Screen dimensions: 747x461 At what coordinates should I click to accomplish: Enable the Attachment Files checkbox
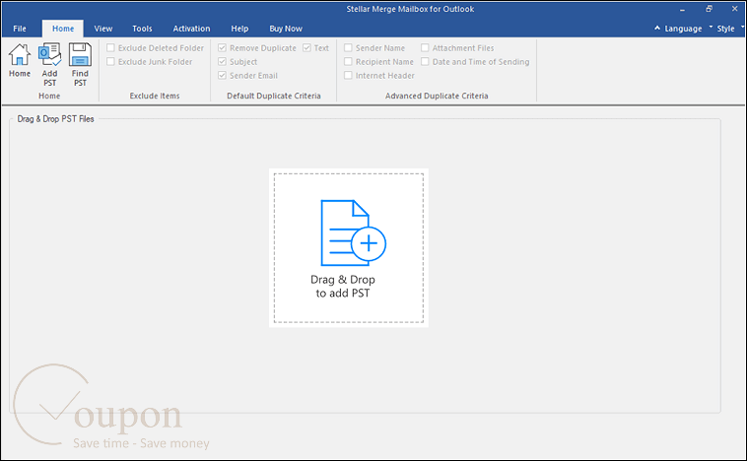point(425,47)
